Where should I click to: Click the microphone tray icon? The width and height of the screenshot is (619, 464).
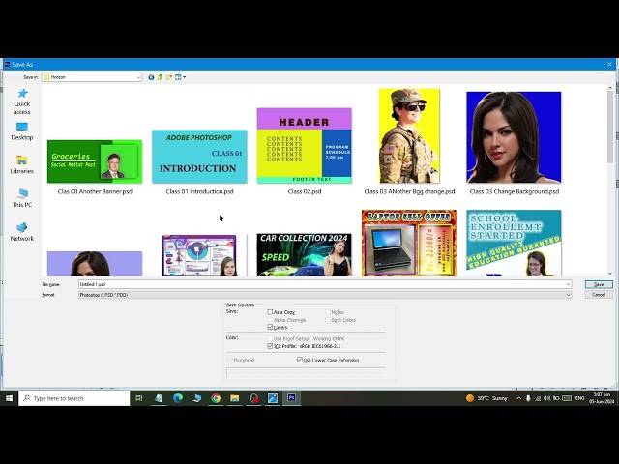(528, 398)
